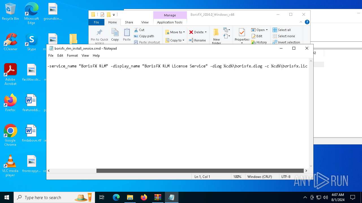Open the Notepad Format menu
Image resolution: width=362 pixels, height=203 pixels.
(72, 56)
